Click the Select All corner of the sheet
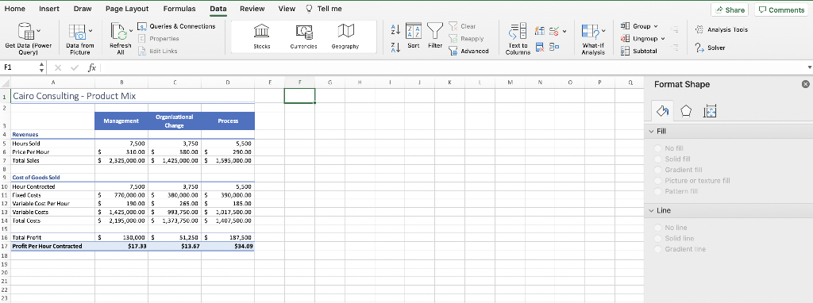 (6, 82)
